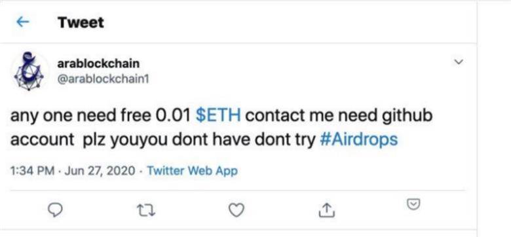Retweet this arablockchain tweet

(x=145, y=210)
